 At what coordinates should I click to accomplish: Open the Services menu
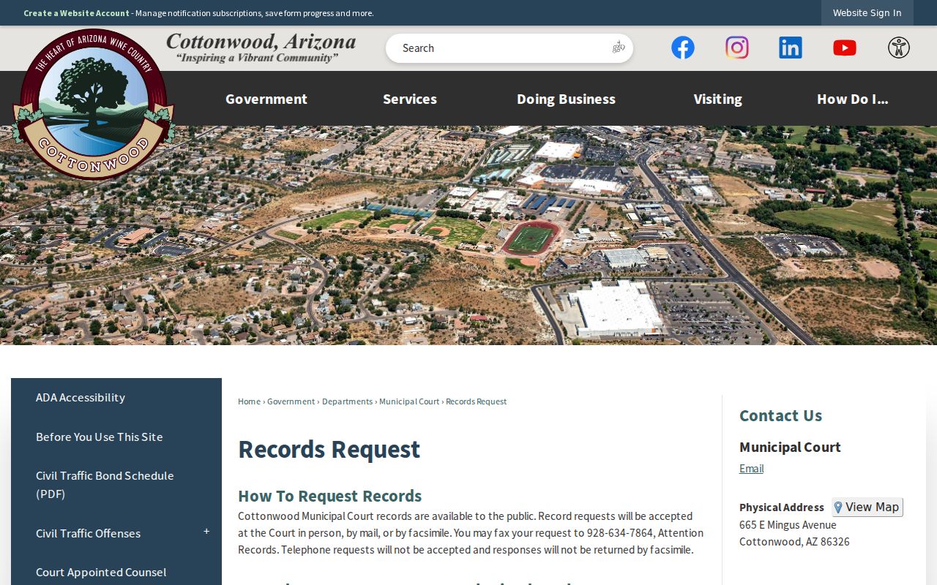[x=410, y=99]
